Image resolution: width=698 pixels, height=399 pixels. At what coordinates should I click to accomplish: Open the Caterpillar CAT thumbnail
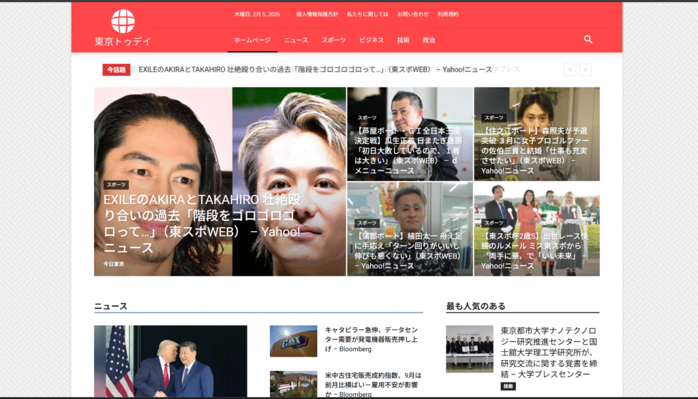coord(293,341)
